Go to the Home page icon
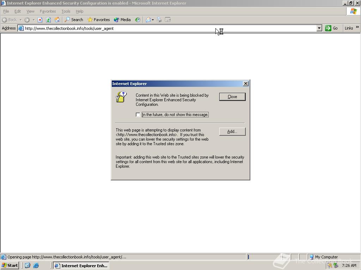361x270 pixels. 57,20
